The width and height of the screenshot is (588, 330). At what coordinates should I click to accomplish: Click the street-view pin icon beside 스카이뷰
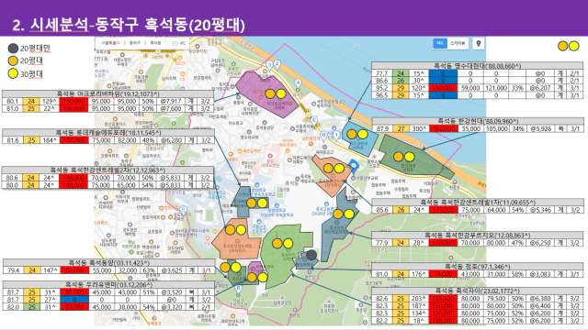tap(478, 43)
